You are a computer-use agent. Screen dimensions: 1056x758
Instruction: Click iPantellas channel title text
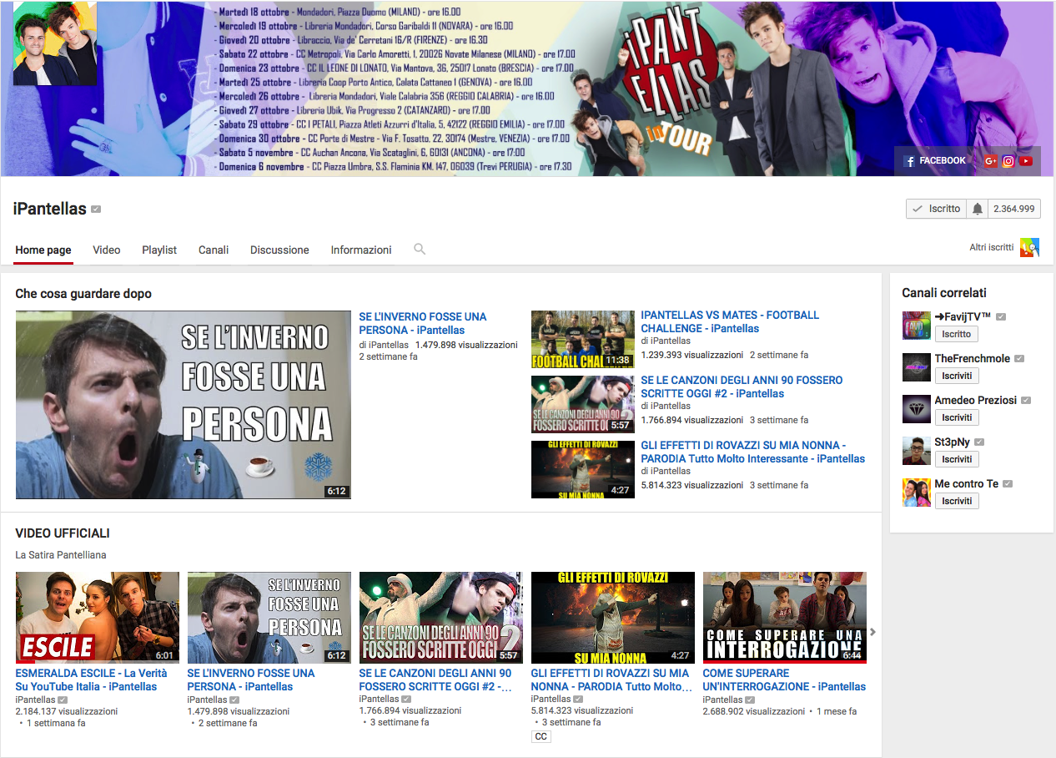click(x=50, y=209)
